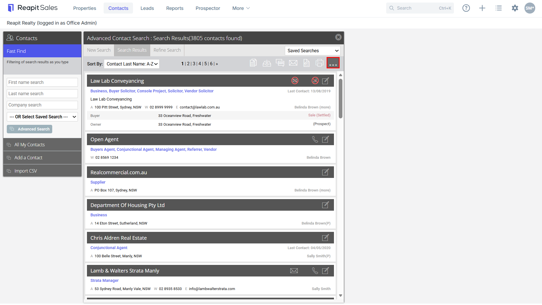Click the e-brochure document icon
The image size is (542, 305).
306,63
